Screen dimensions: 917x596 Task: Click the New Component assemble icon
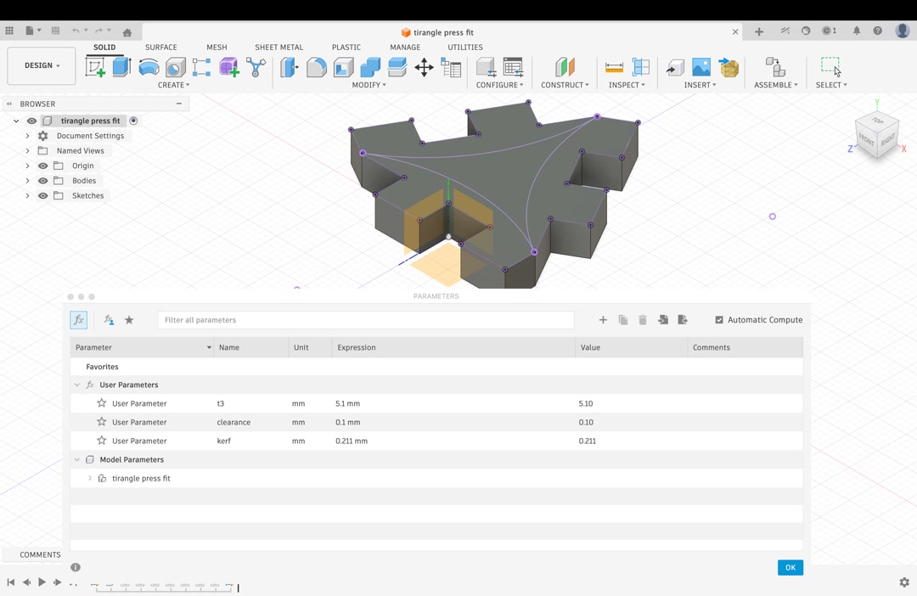click(x=775, y=67)
